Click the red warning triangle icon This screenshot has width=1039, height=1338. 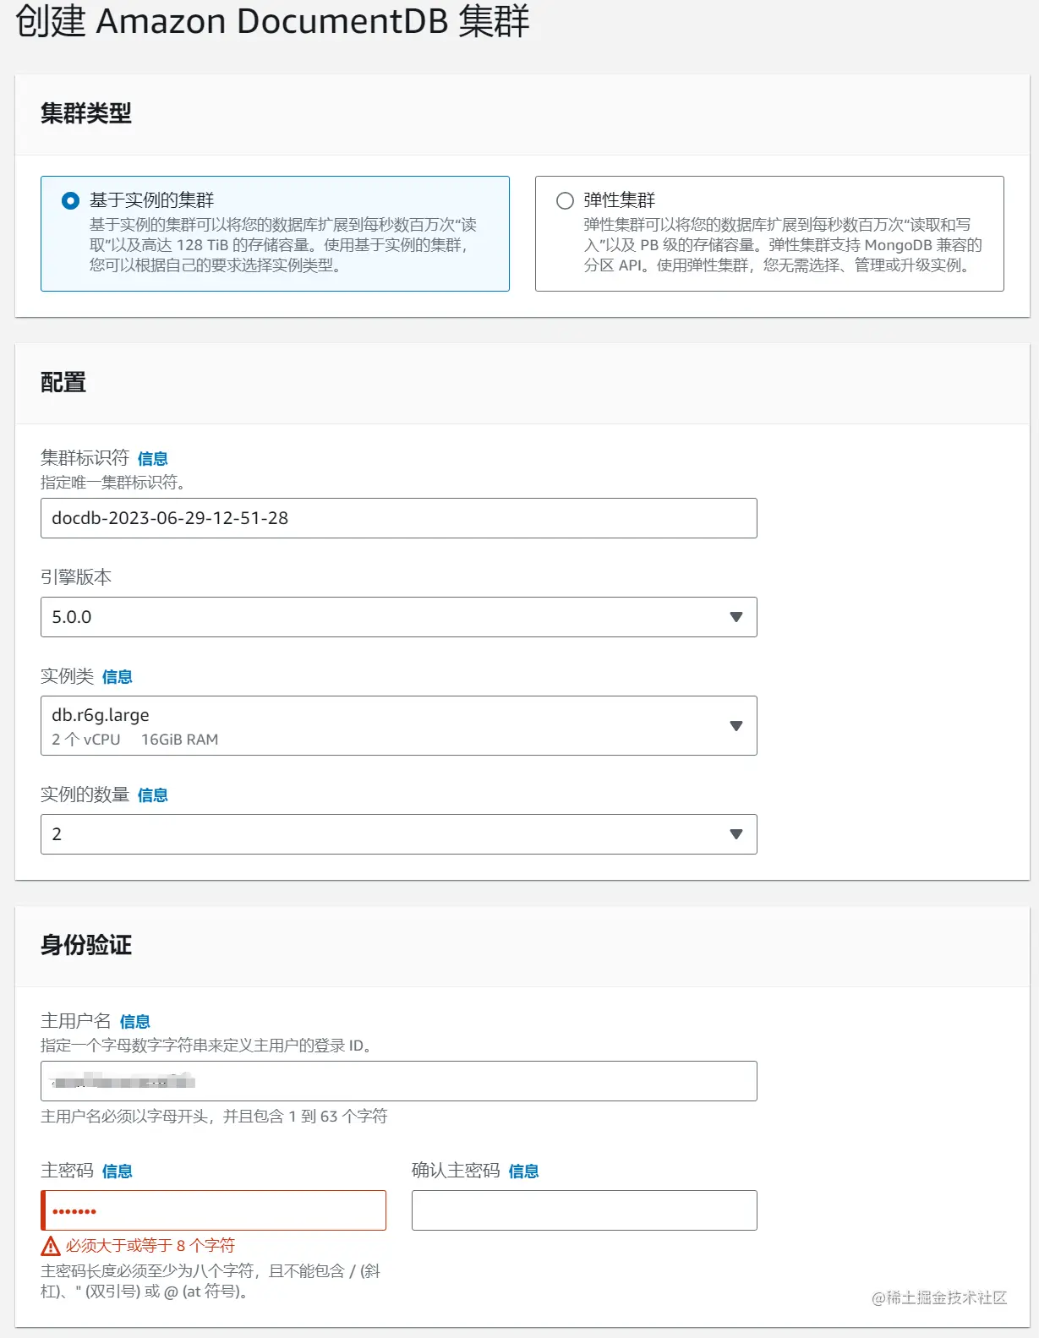click(x=51, y=1246)
